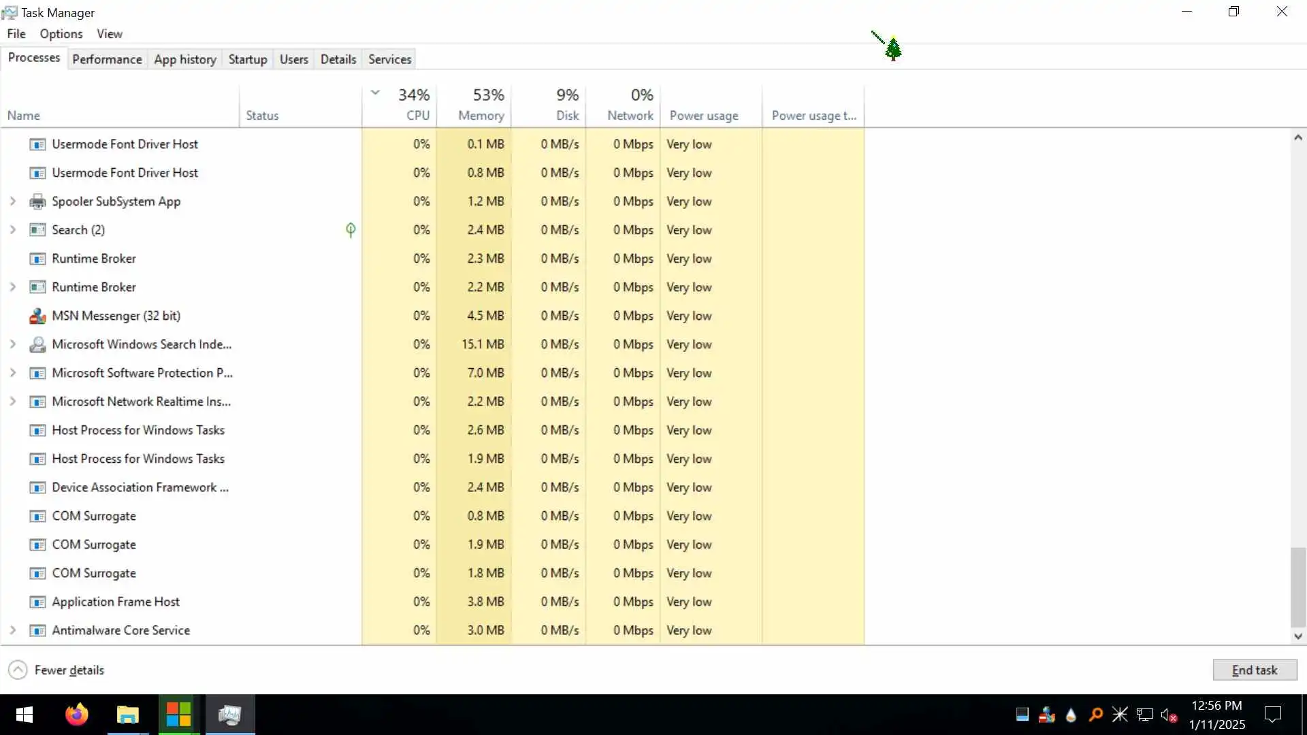
Task: Expand the Antimalware Core Service row
Action: pos(12,630)
